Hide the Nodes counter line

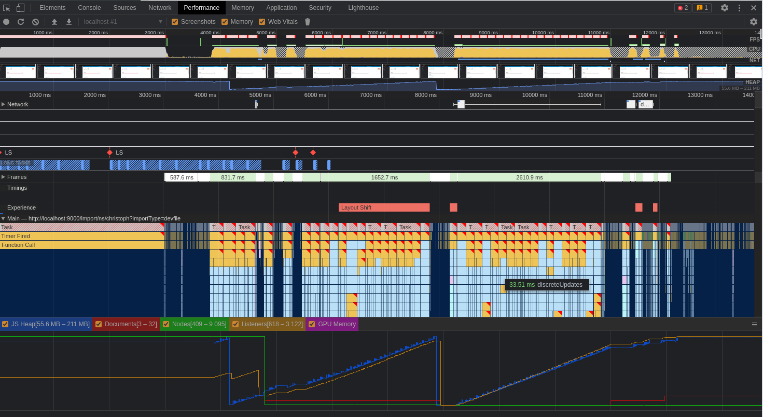coord(166,324)
